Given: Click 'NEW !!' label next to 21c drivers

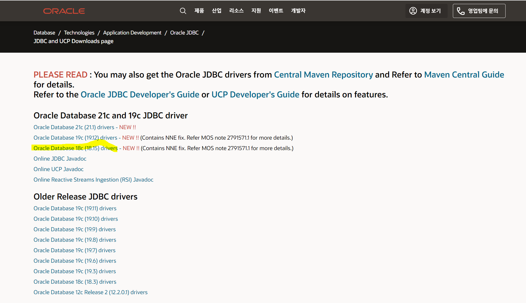Looking at the screenshot, I should (127, 127).
